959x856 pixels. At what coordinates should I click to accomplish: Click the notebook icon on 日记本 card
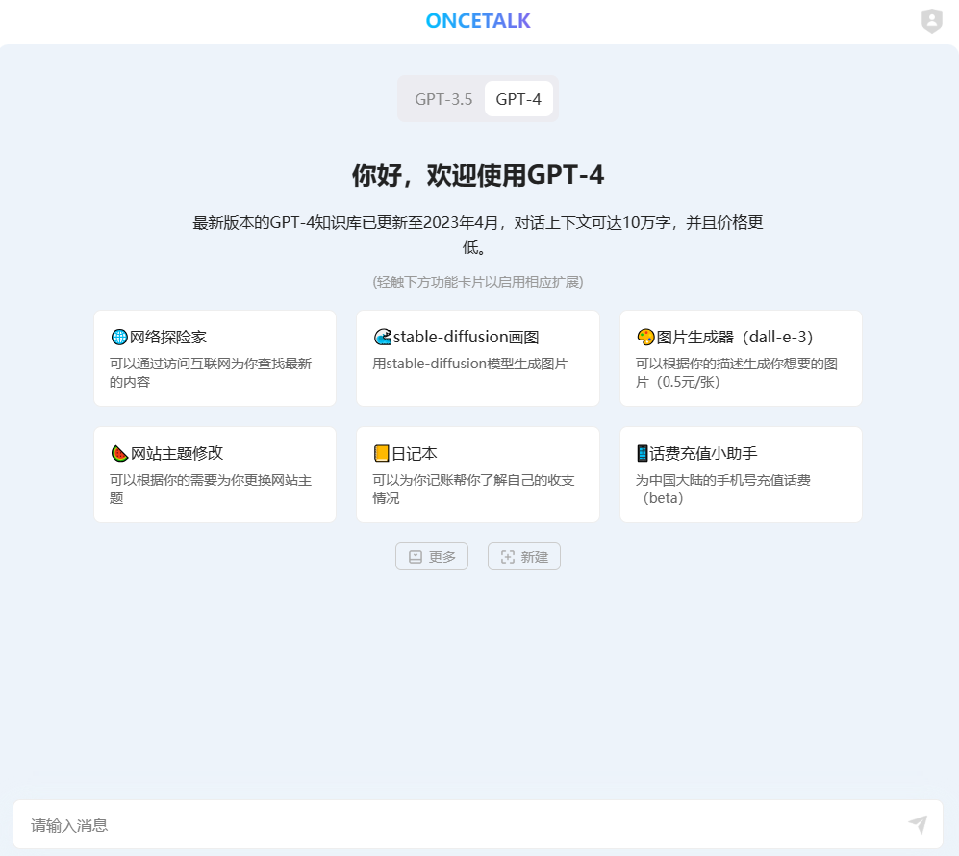[x=382, y=454]
